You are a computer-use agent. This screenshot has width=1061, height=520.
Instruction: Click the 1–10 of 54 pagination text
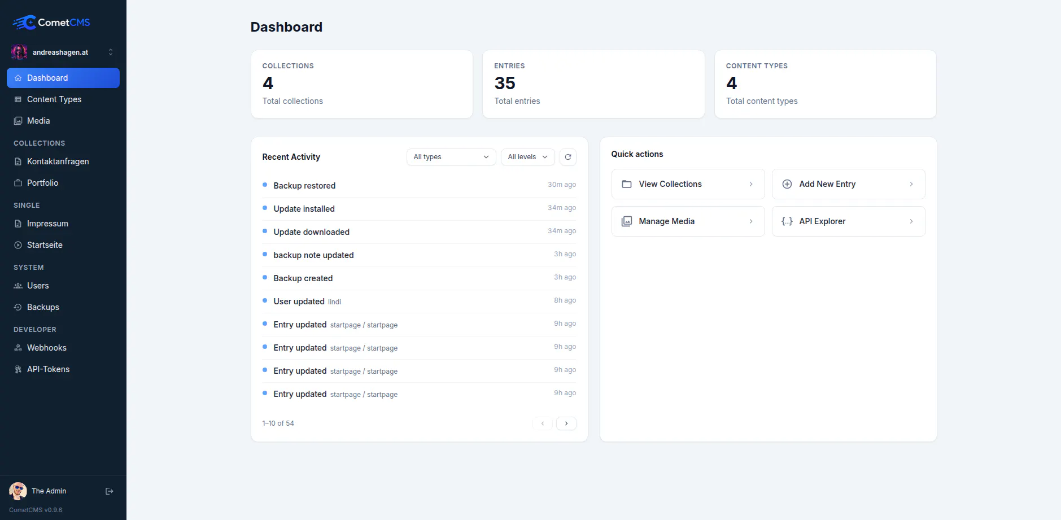(x=278, y=423)
